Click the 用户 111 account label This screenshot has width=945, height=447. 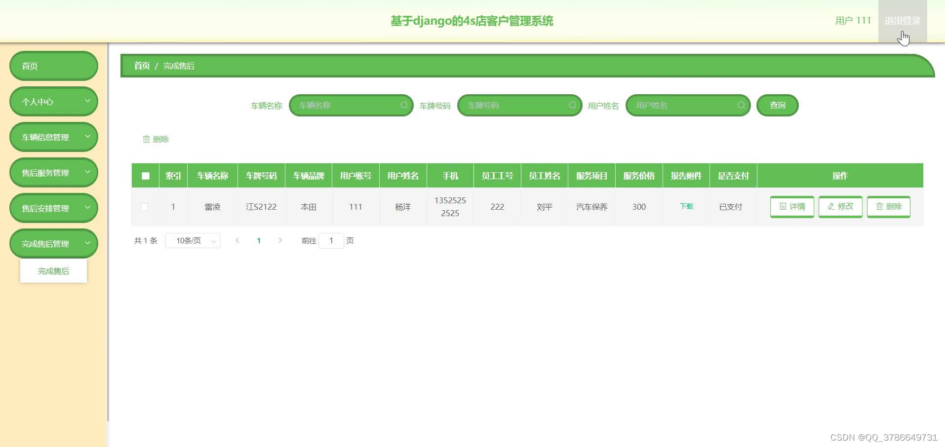pyautogui.click(x=853, y=21)
